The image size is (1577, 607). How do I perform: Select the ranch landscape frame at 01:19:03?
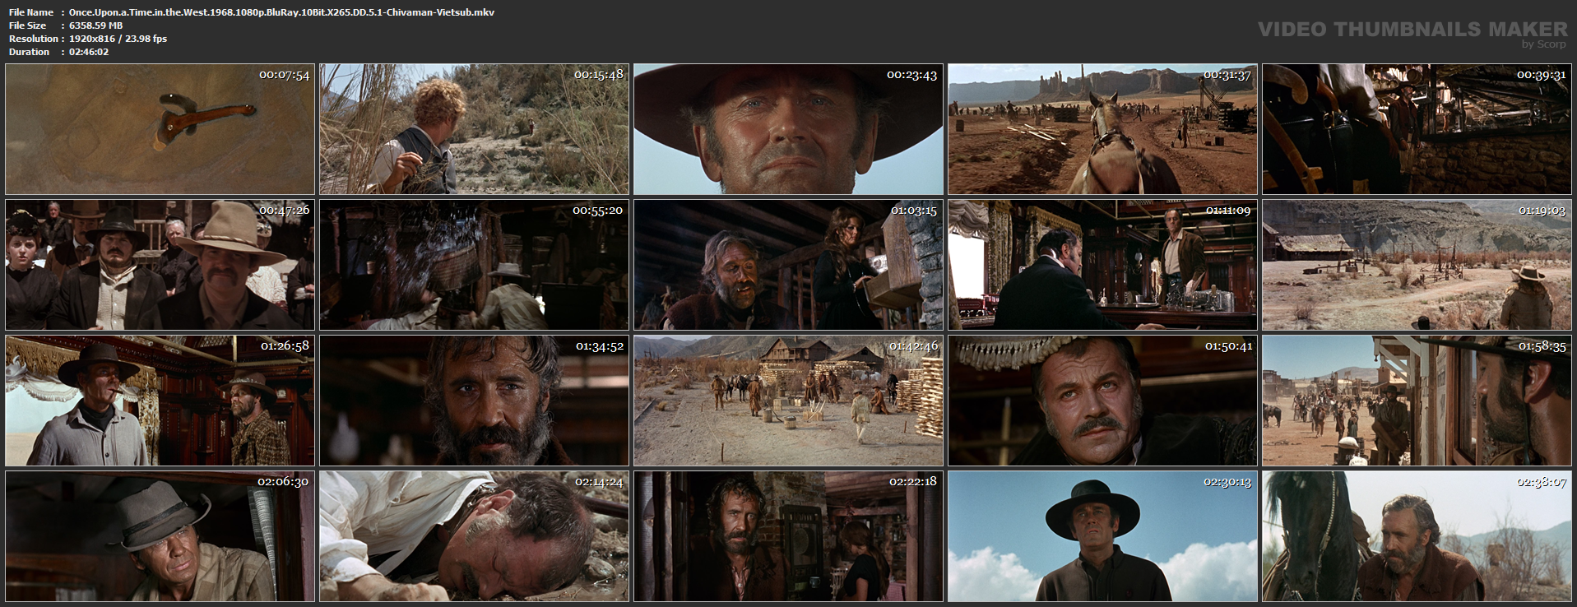(x=1417, y=265)
